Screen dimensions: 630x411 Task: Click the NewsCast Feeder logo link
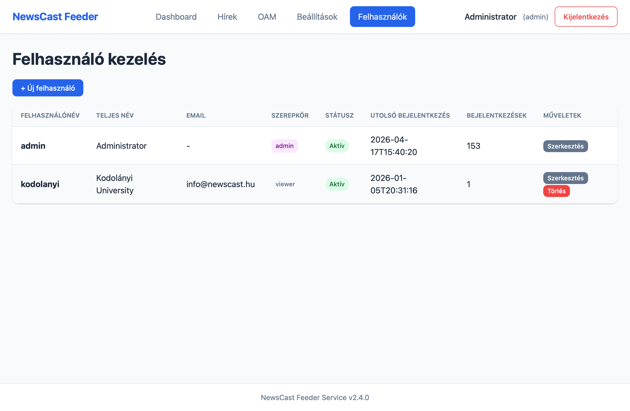[55, 17]
